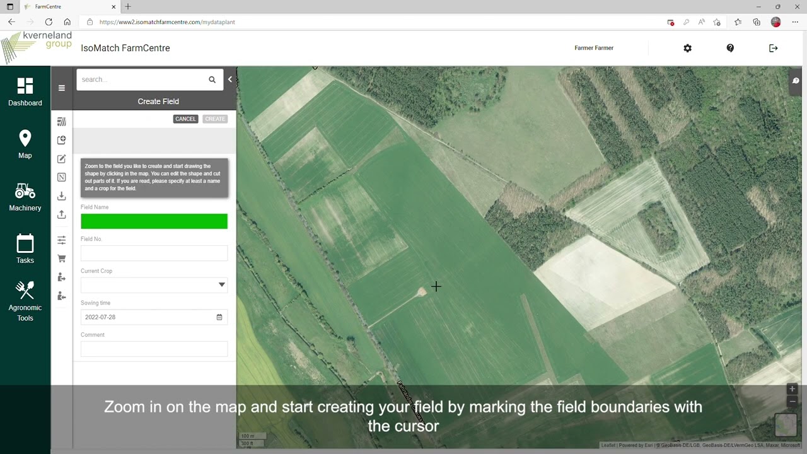Open the sowing time calendar picker
This screenshot has height=454, width=807.
point(219,317)
